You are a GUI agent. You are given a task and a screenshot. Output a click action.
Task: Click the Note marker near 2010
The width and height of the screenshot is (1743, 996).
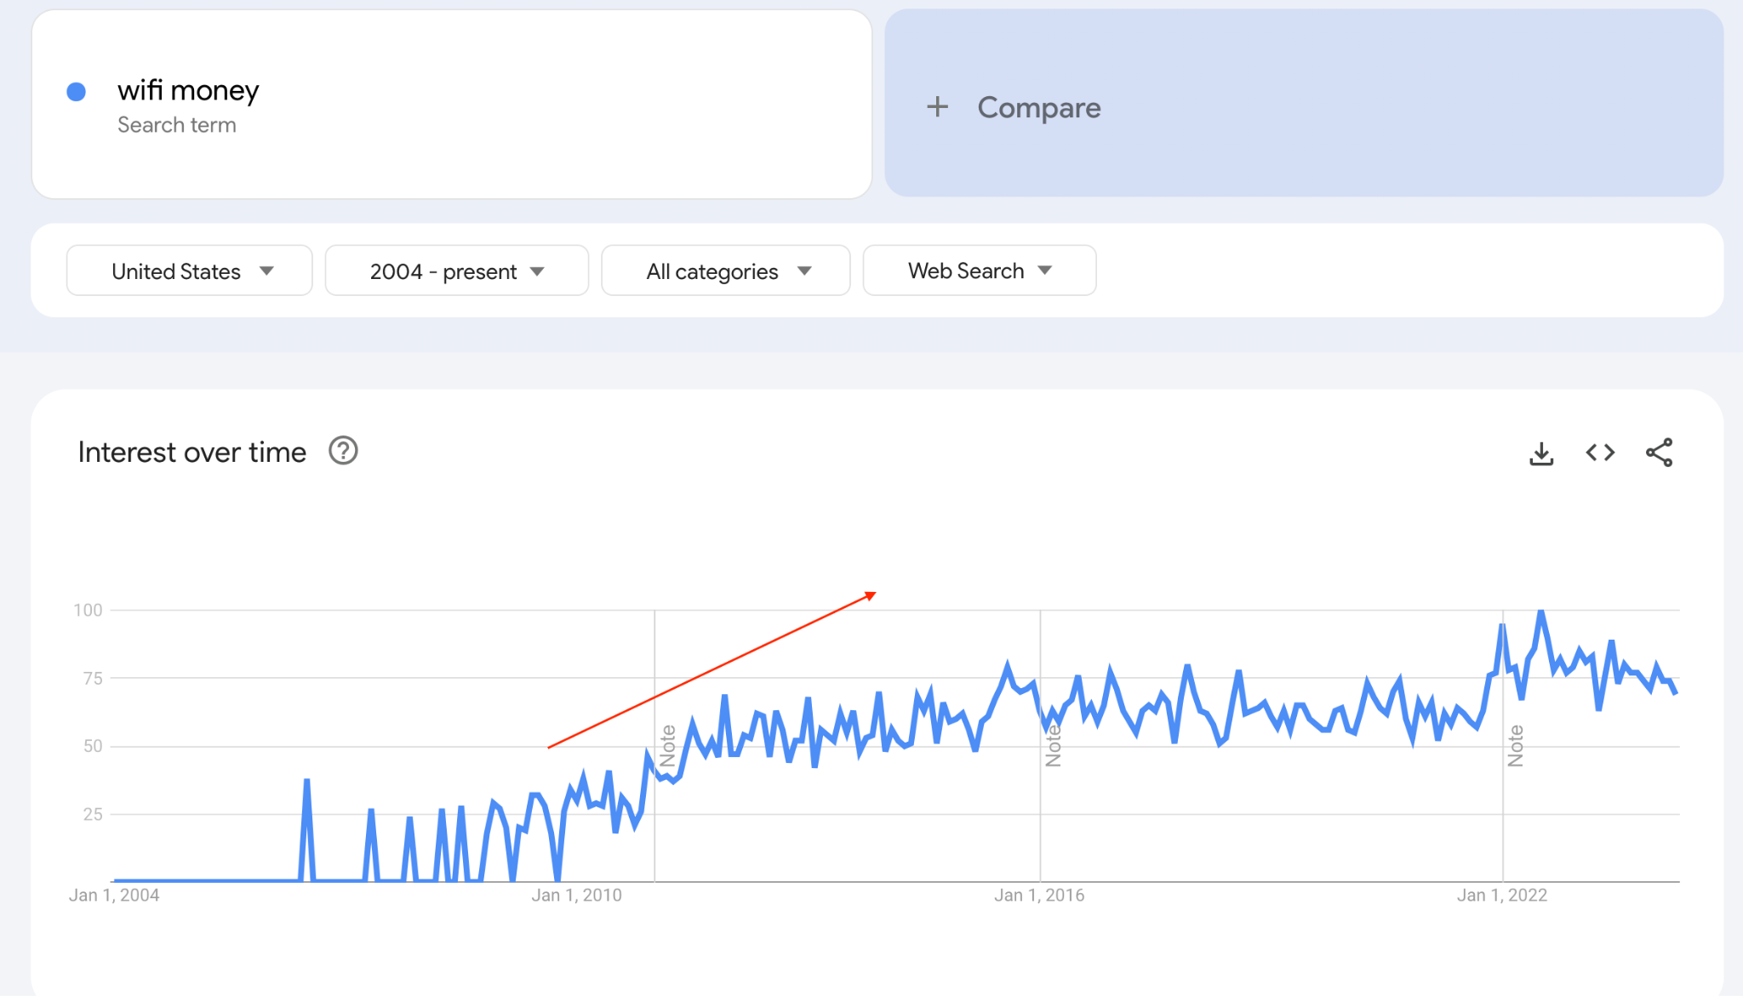coord(668,746)
